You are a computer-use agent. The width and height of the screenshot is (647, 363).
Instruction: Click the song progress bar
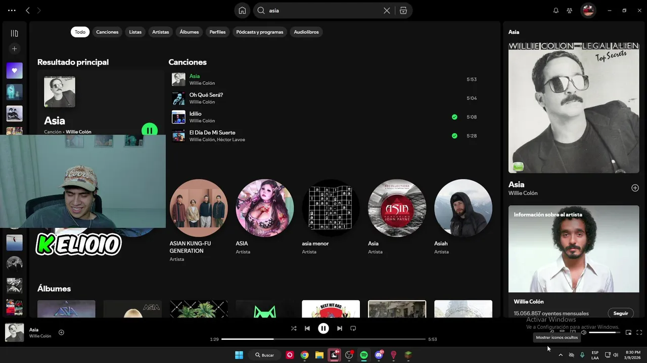(323, 339)
